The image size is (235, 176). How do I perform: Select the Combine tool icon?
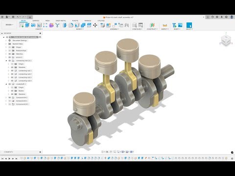click(83, 25)
